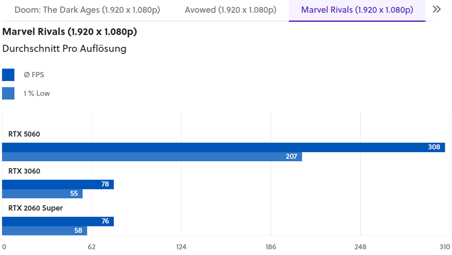
Task: Open the Avowed benchmark tab
Action: (x=231, y=10)
